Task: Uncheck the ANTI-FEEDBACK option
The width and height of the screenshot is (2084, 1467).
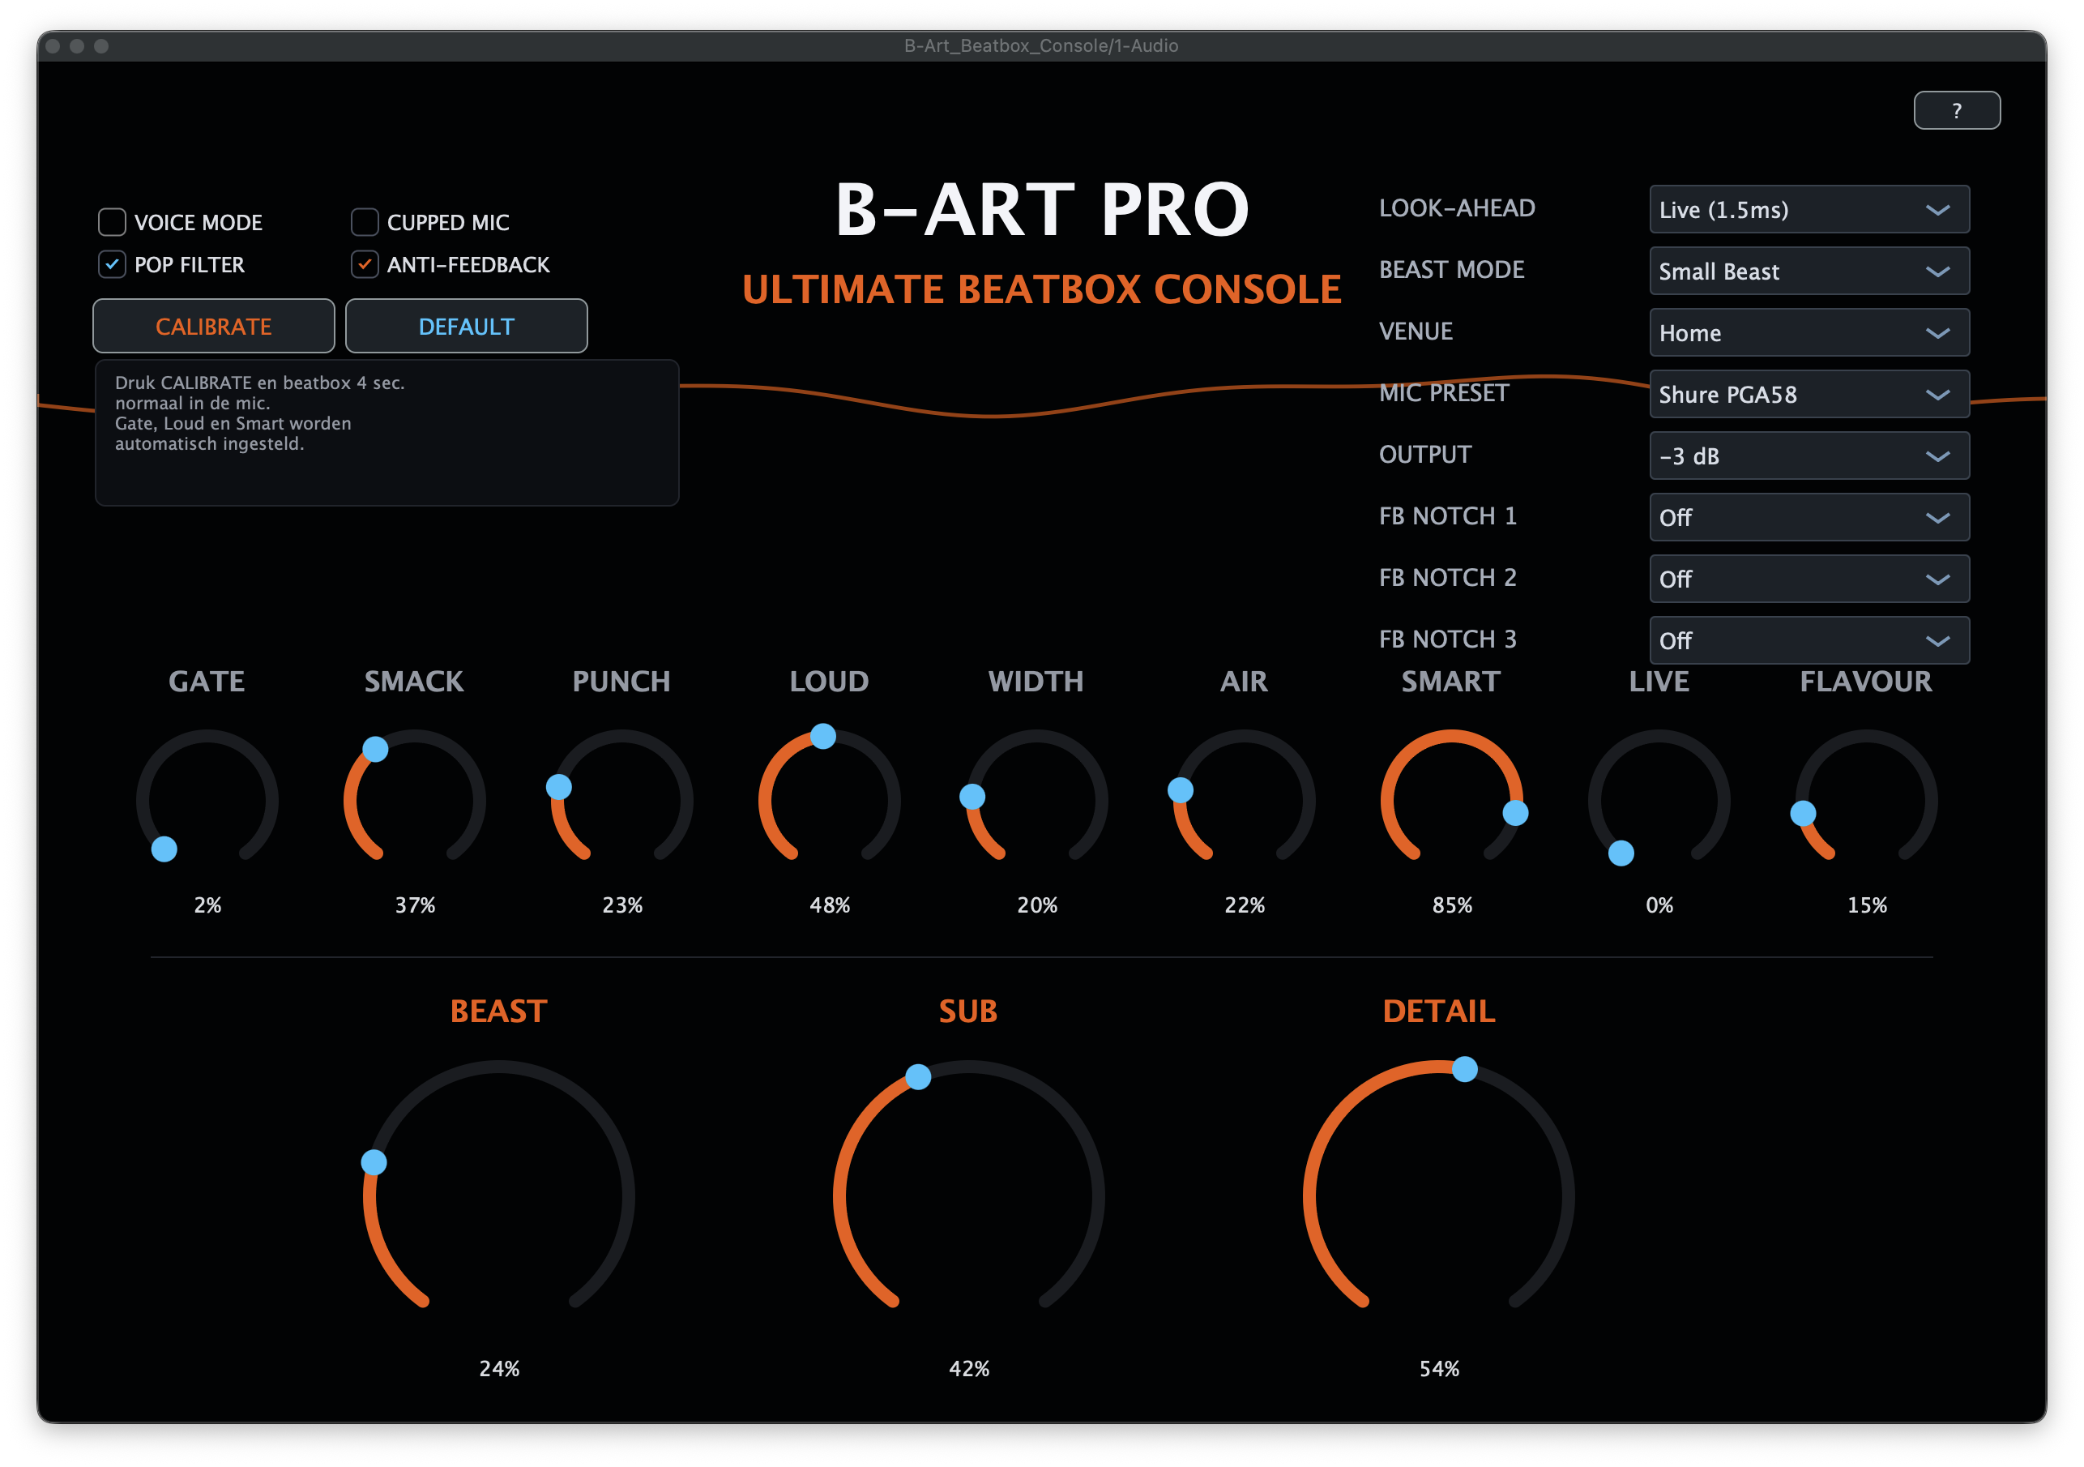Action: (x=364, y=264)
